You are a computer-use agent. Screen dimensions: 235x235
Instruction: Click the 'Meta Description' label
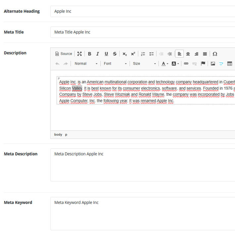click(x=21, y=154)
